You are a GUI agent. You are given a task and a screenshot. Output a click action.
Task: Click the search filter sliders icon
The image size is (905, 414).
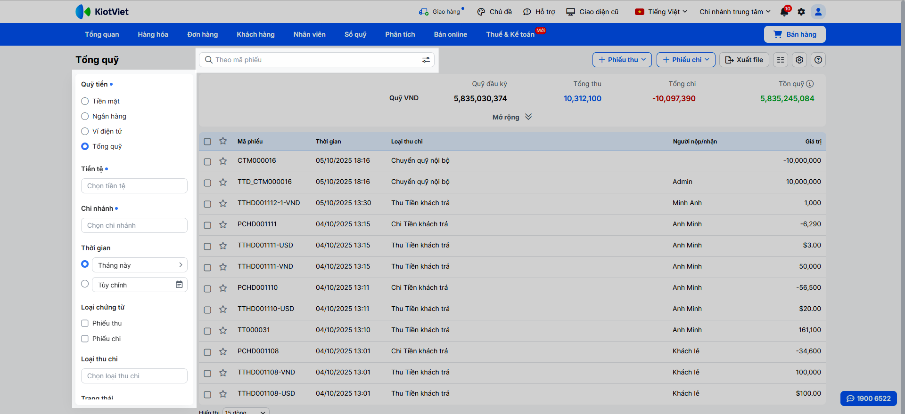pos(426,60)
